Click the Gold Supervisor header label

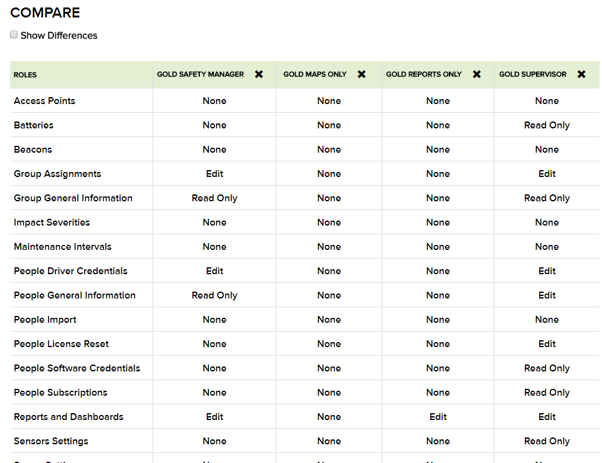click(x=533, y=74)
